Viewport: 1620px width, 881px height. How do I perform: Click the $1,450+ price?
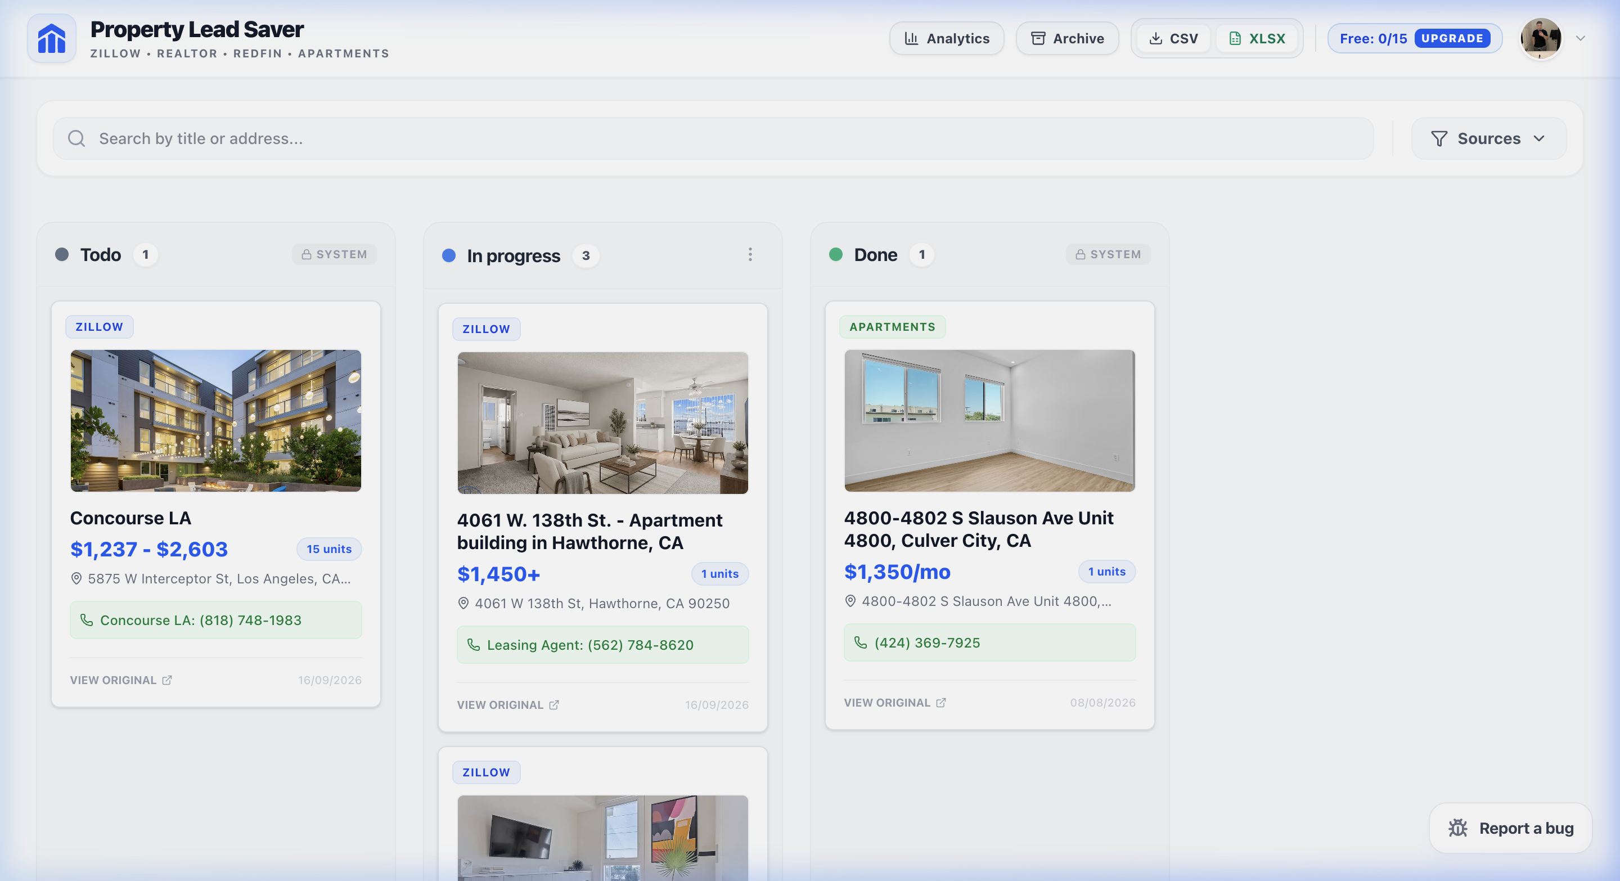click(x=499, y=574)
